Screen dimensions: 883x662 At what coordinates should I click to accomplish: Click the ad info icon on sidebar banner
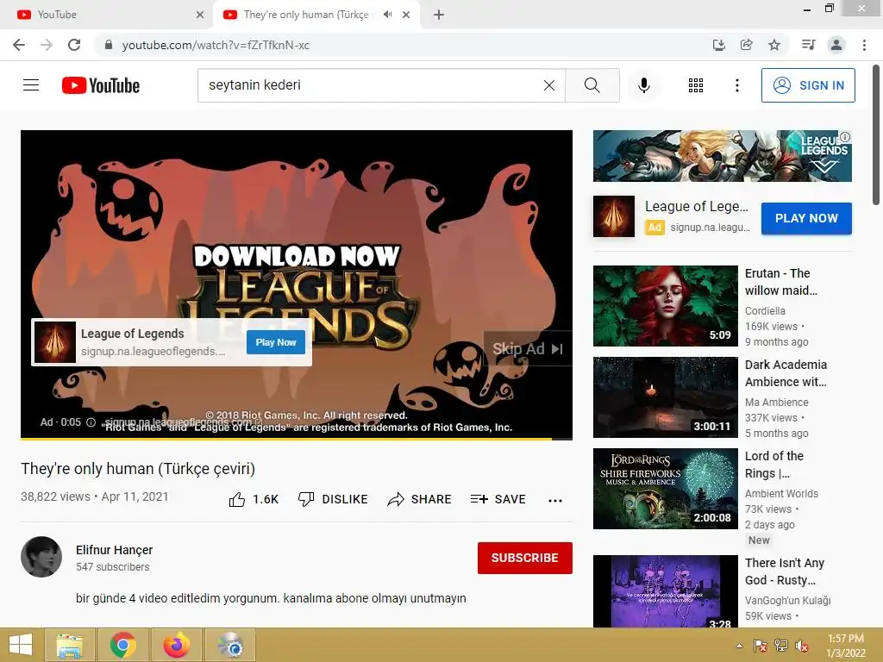click(845, 137)
